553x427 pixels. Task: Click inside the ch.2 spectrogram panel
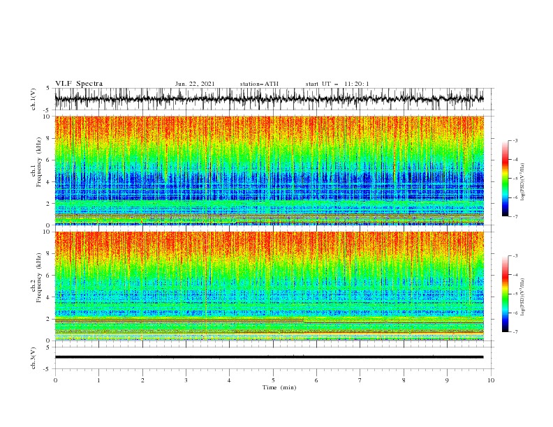269,286
